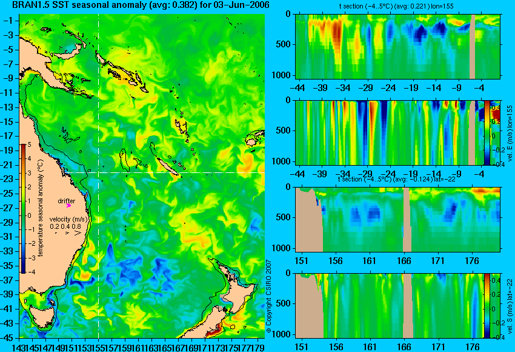Click the '-23' latitude label on the map axis
Image resolution: width=515 pixels, height=352 pixels.
pos(9,179)
